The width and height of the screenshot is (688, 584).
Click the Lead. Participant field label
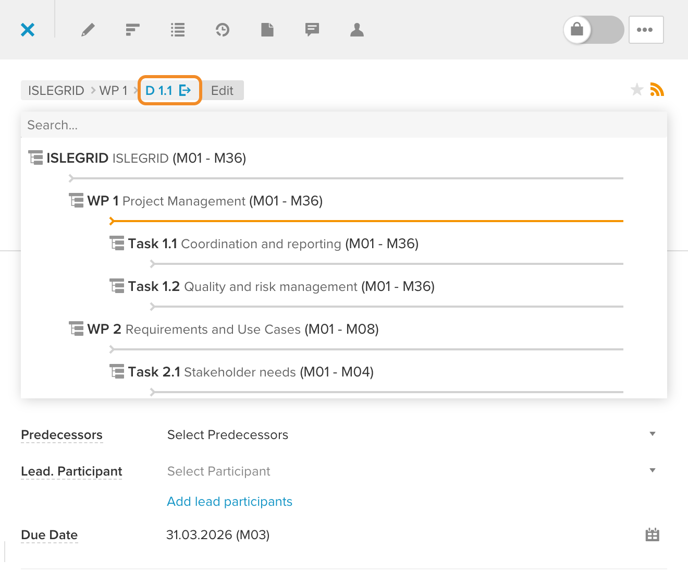pos(71,471)
